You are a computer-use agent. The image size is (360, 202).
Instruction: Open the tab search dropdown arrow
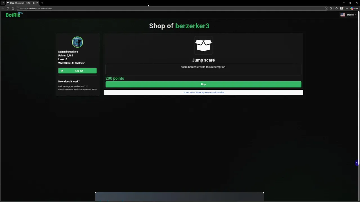pos(3,3)
